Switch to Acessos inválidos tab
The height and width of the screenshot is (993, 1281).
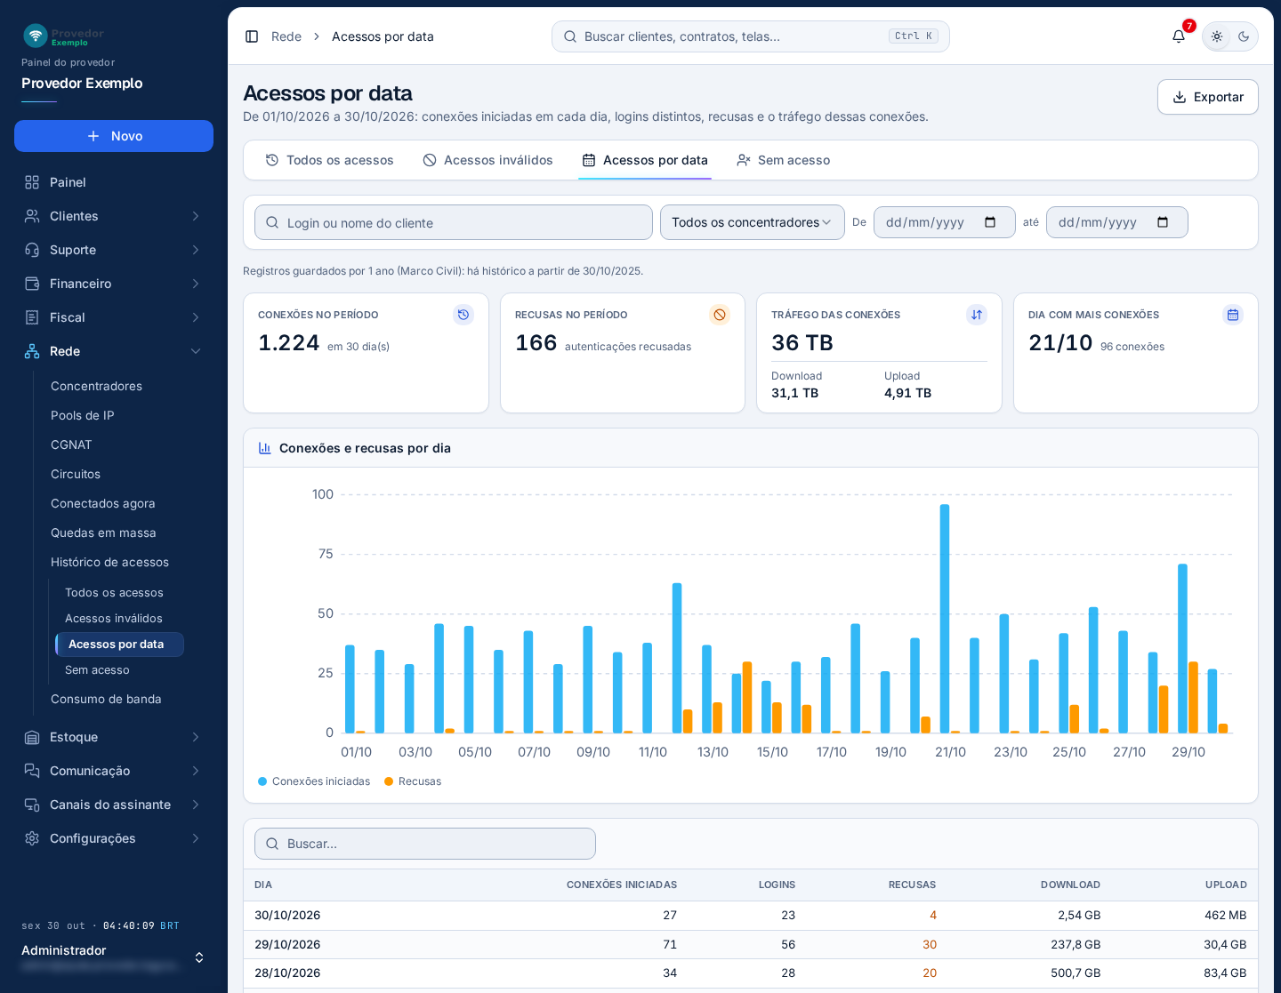488,160
